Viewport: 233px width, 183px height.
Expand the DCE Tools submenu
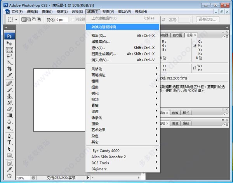[123, 163]
